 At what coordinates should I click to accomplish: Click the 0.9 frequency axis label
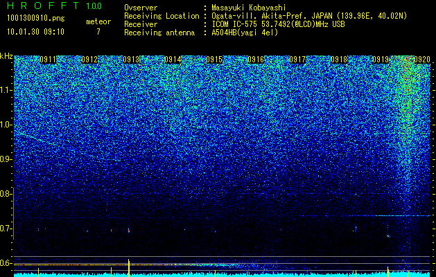[x=6, y=159]
